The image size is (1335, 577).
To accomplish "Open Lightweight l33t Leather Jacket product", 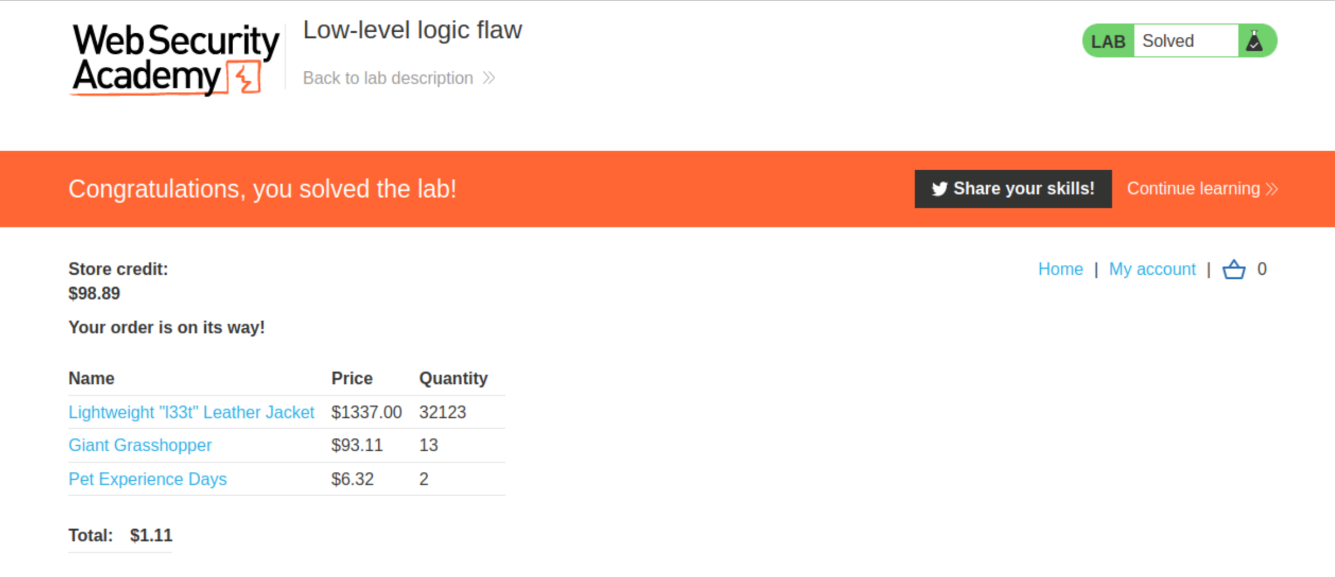I will click(x=191, y=412).
